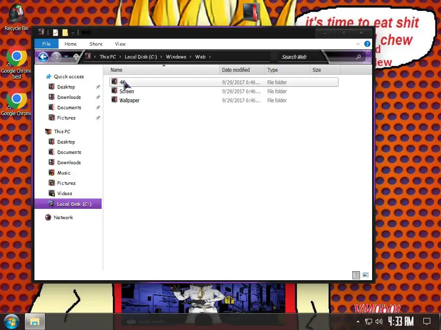Viewport: 441px width, 330px height.
Task: Click the network tray icon
Action: [369, 321]
